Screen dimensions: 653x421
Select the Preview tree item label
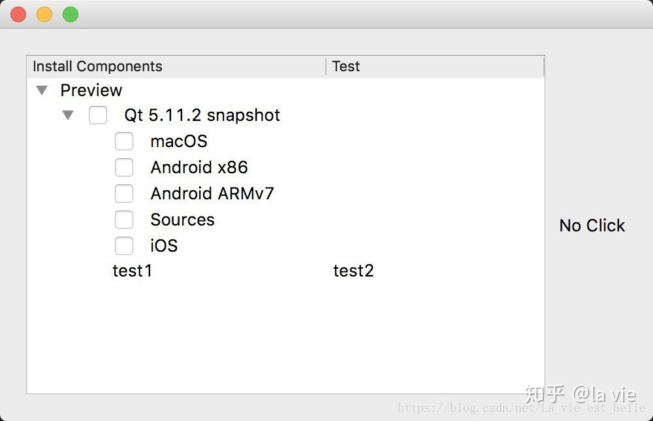click(x=91, y=90)
